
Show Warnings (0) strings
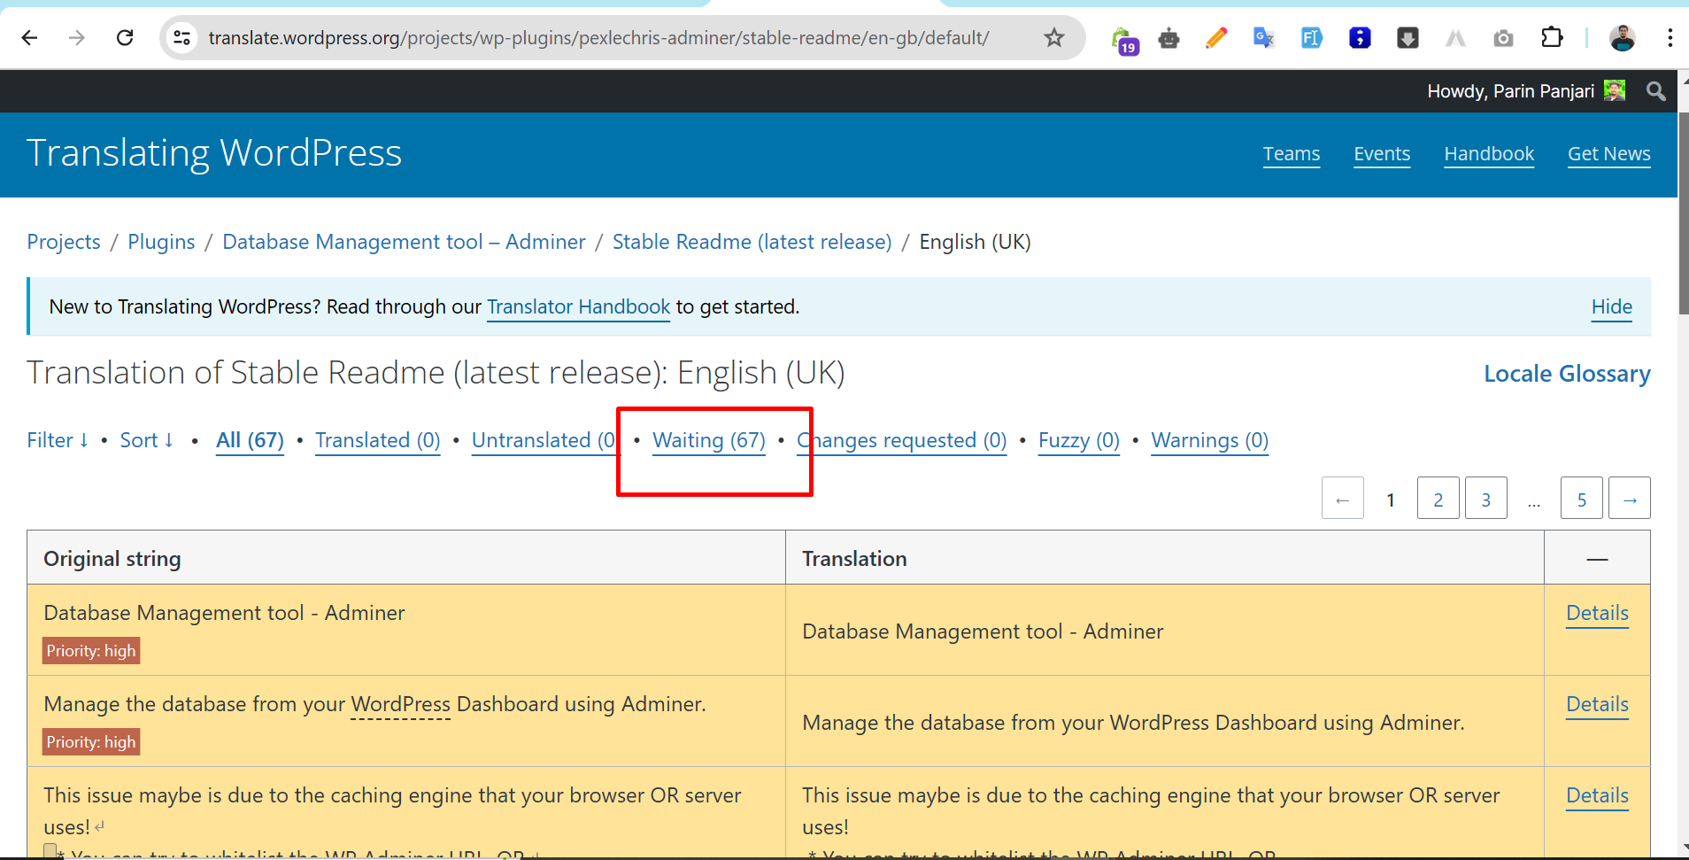pyautogui.click(x=1210, y=440)
